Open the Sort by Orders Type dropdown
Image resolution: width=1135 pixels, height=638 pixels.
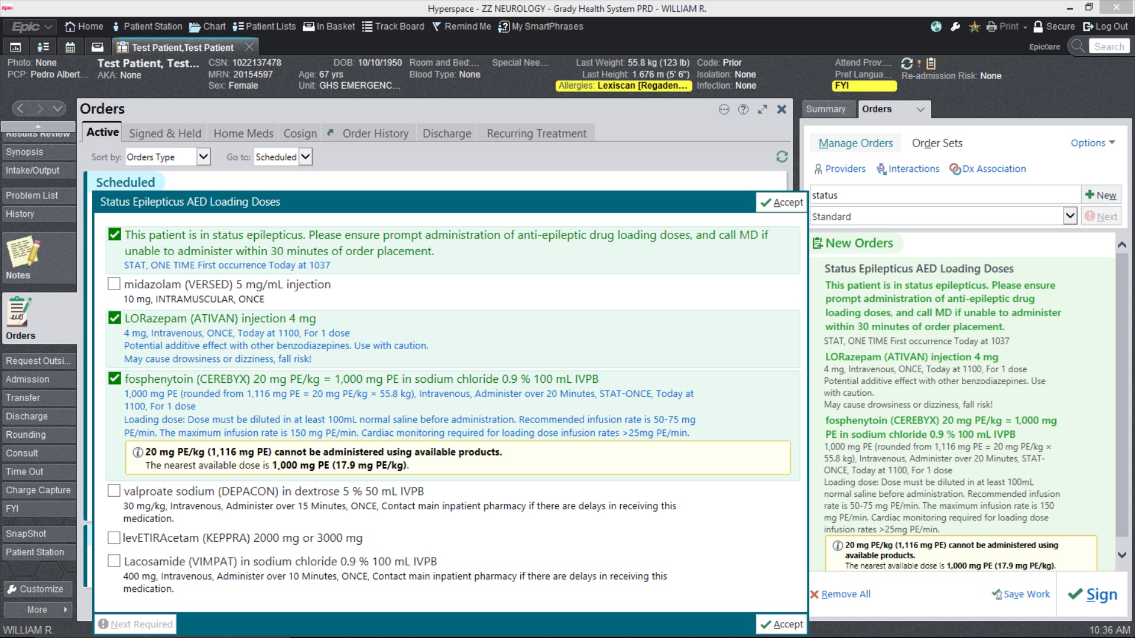[x=203, y=157]
